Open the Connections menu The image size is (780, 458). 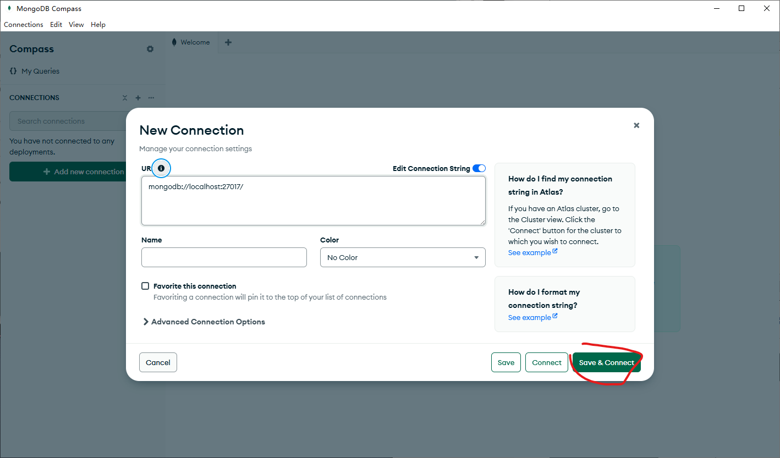coord(24,25)
